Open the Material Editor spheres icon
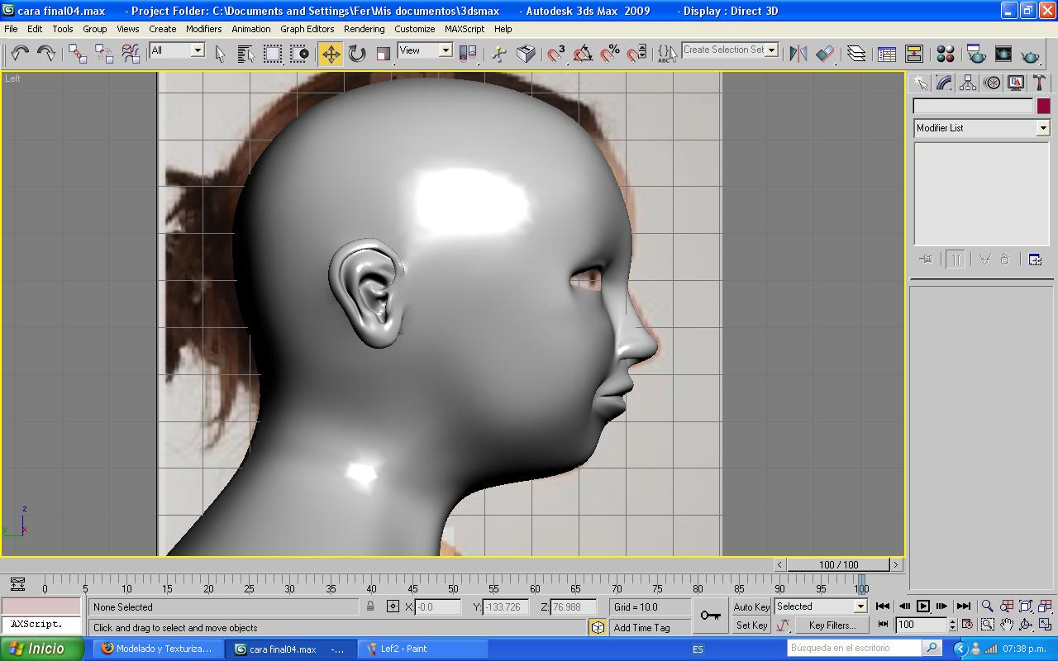1058x661 pixels. [x=946, y=55]
